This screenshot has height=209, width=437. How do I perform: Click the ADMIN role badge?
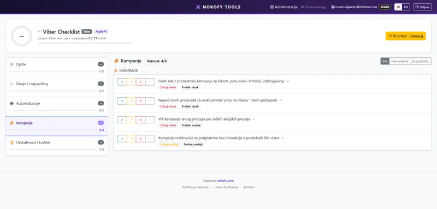click(x=385, y=7)
